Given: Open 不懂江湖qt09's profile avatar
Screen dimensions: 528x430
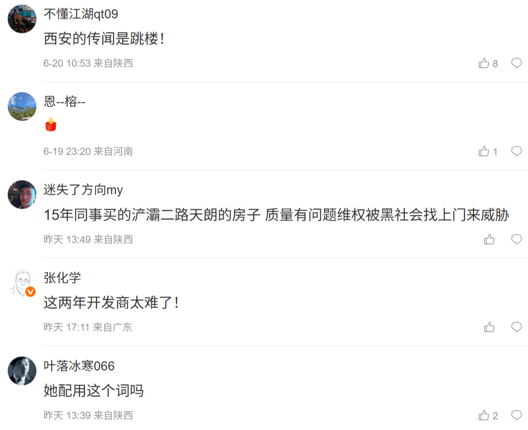Looking at the screenshot, I should [22, 19].
